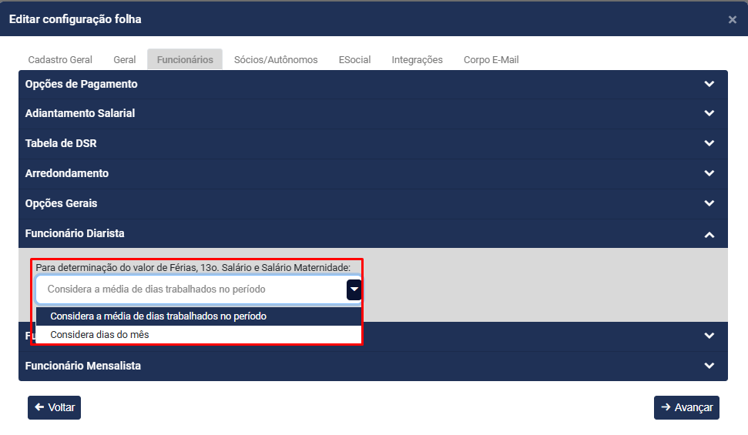The image size is (748, 435).
Task: Click the Opções de Pagamento header text
Action: 81,84
